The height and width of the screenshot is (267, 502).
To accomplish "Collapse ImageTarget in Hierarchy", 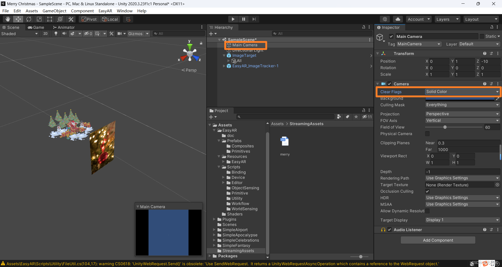I will pos(224,55).
